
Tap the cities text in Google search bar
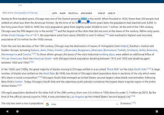pyautogui.click(x=53, y=104)
